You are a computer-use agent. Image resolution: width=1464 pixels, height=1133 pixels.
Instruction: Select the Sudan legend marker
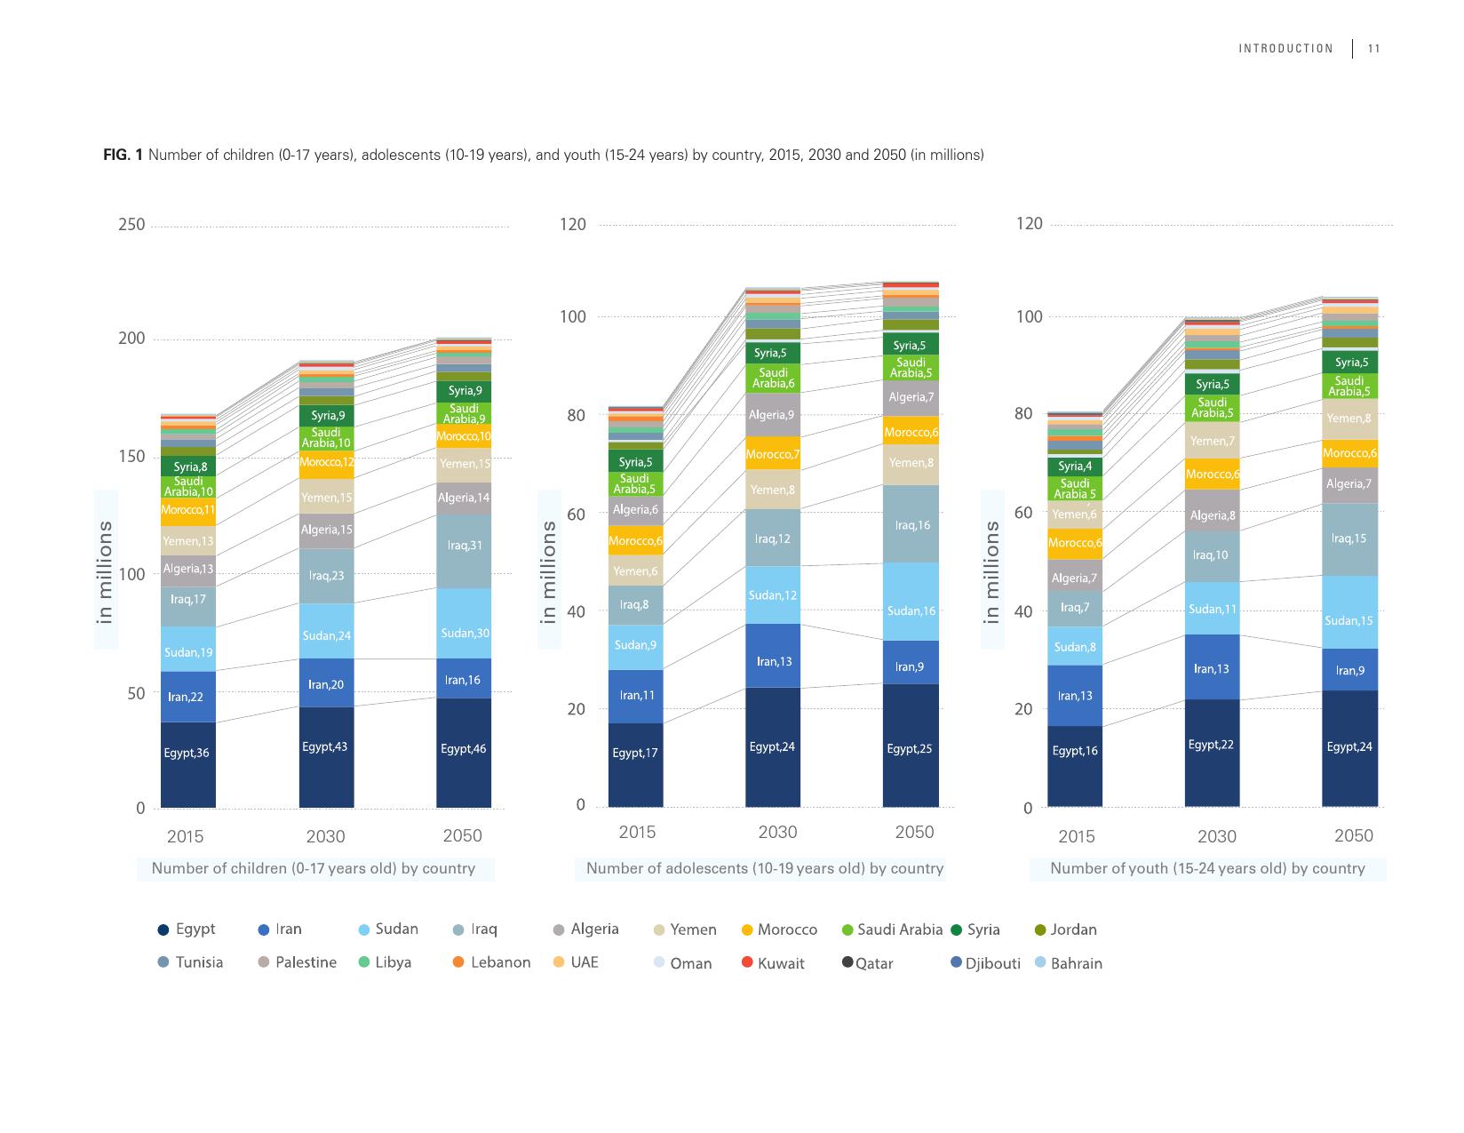(362, 930)
